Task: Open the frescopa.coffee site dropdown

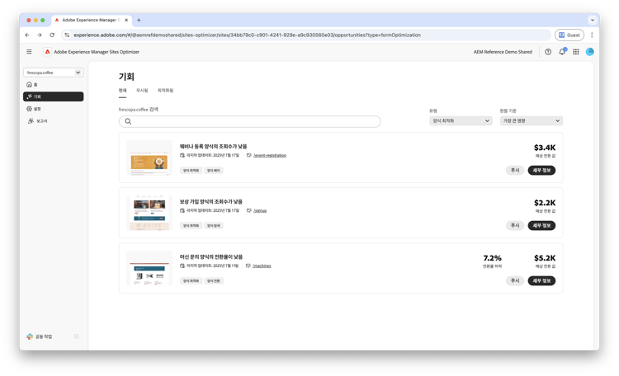Action: (54, 73)
